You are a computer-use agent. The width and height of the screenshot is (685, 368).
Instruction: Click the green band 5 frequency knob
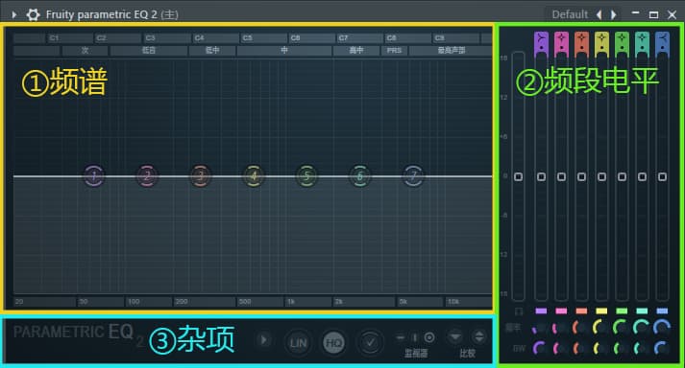tap(621, 328)
